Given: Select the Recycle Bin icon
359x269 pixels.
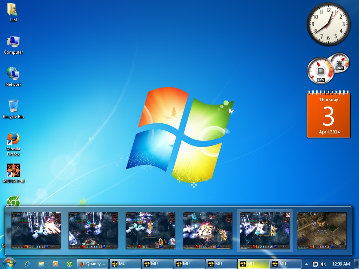Looking at the screenshot, I should point(13,109).
